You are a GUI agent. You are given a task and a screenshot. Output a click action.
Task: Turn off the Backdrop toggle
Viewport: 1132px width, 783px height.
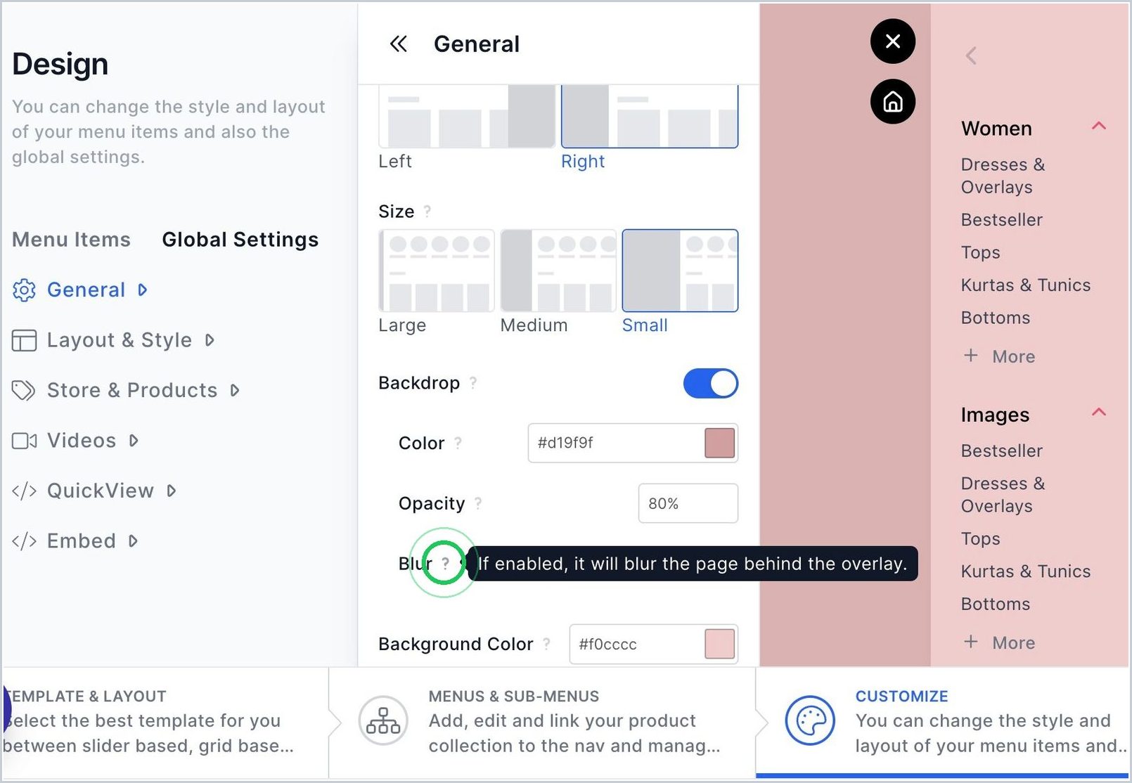click(710, 384)
